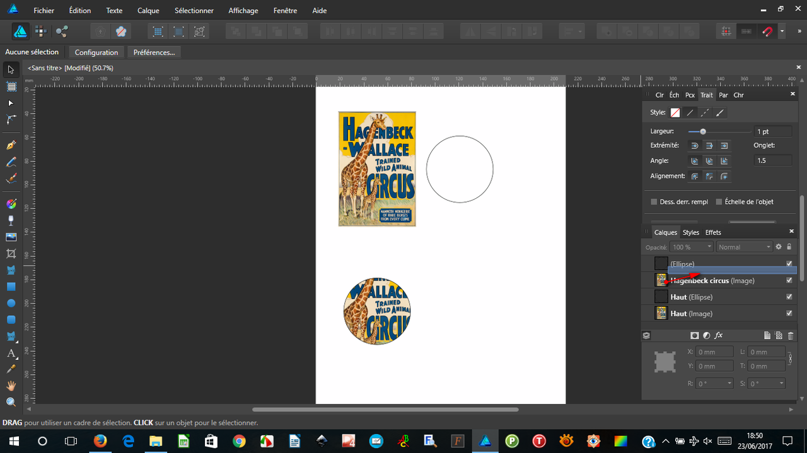Open the Affichage menu
Screen dimensions: 807x453
click(x=243, y=11)
